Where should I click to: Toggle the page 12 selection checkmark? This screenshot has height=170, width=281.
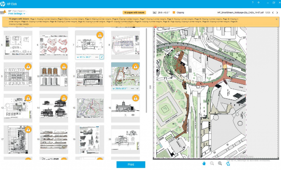tap(137, 89)
